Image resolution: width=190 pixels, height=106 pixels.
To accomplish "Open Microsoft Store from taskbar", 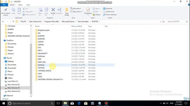I will coord(86,103).
